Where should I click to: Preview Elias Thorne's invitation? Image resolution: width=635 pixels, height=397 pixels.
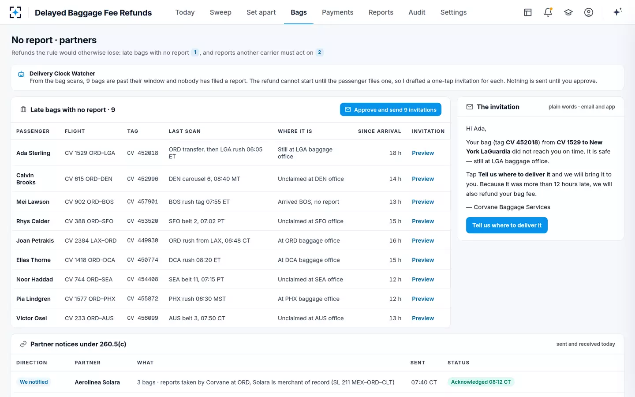point(423,260)
